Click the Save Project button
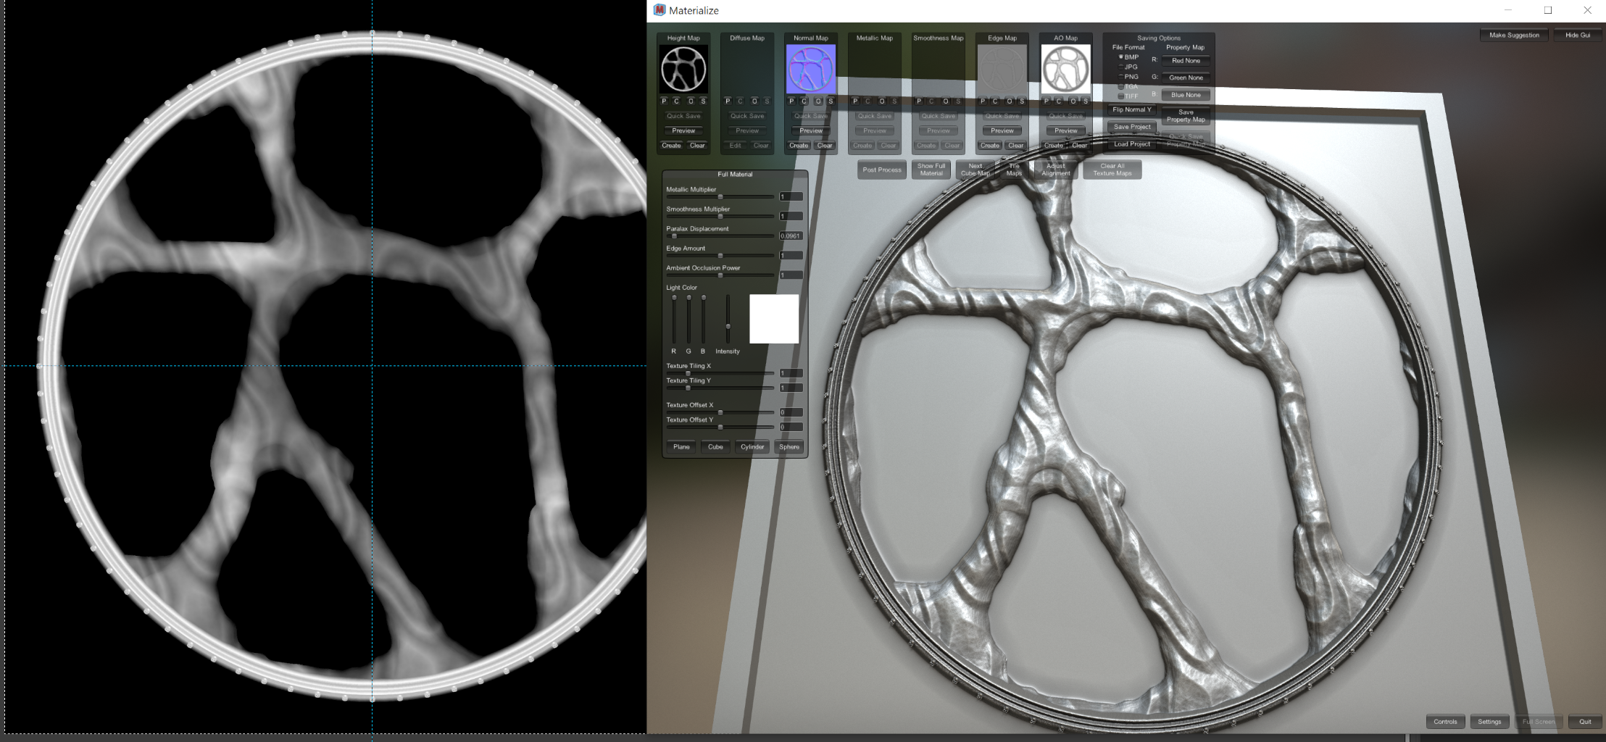This screenshot has width=1606, height=742. coord(1132,127)
